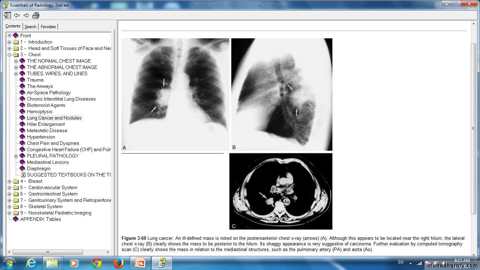Click the Hide navigation pane toolbar icon
The height and width of the screenshot is (270, 480).
click(7, 15)
